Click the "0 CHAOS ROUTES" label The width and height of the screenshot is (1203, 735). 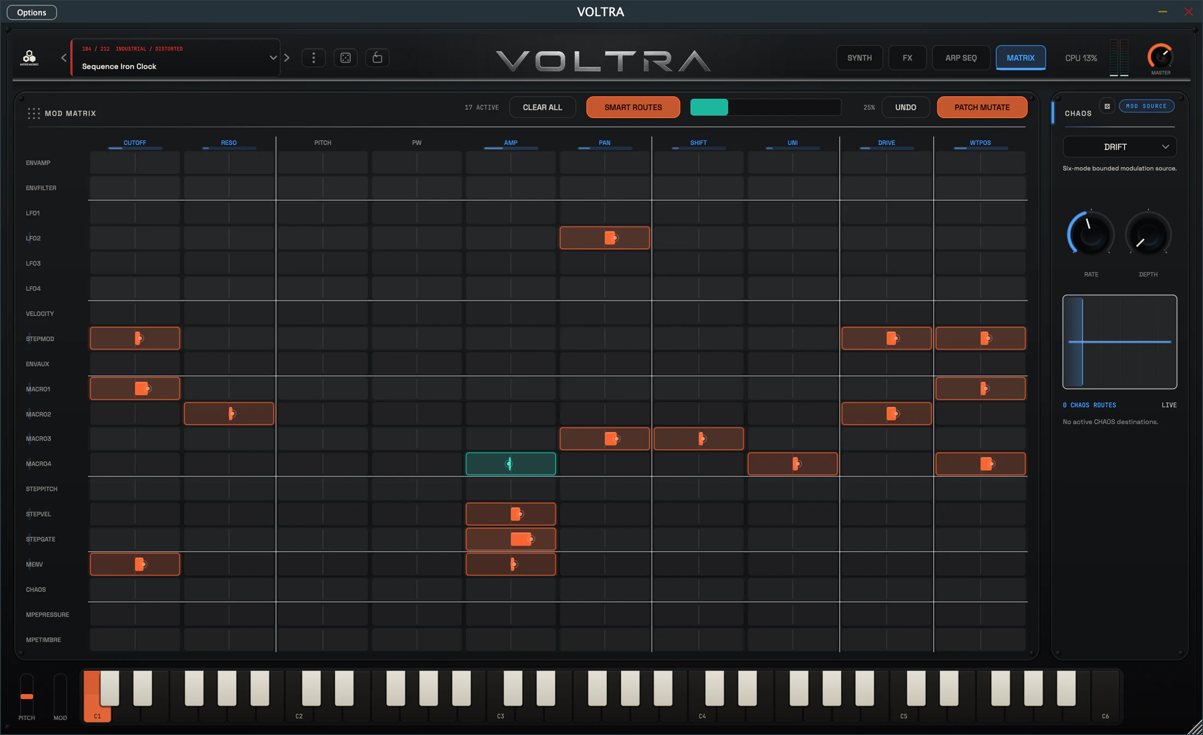click(x=1089, y=405)
